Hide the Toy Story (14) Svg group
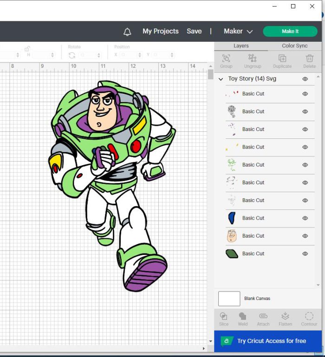This screenshot has height=357, width=325. [x=305, y=79]
